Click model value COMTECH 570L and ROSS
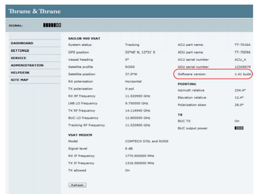This screenshot has width=260, height=194. point(146,141)
